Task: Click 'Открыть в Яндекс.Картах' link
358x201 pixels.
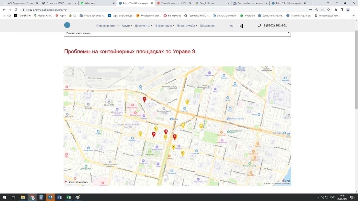Action: click(x=77, y=182)
